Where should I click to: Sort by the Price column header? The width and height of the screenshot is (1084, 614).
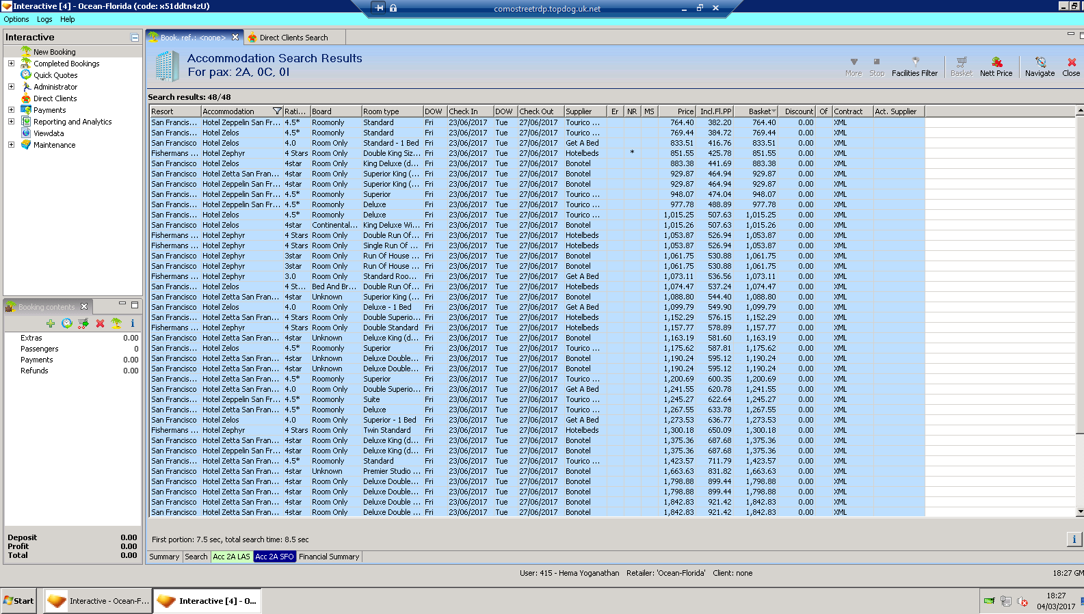click(x=677, y=111)
